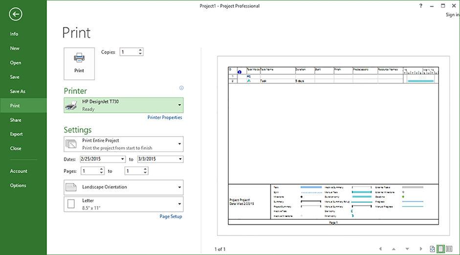This screenshot has width=460, height=255.
Task: Click the large Print button
Action: click(x=79, y=64)
